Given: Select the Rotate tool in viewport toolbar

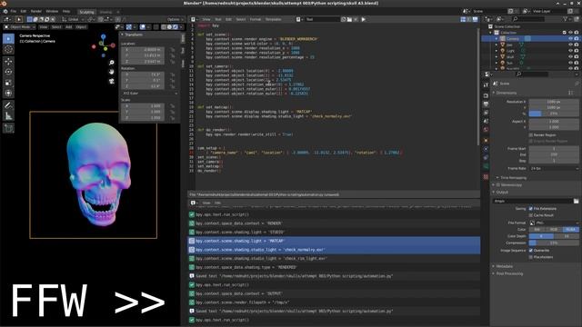Looking at the screenshot, I should pos(8,72).
